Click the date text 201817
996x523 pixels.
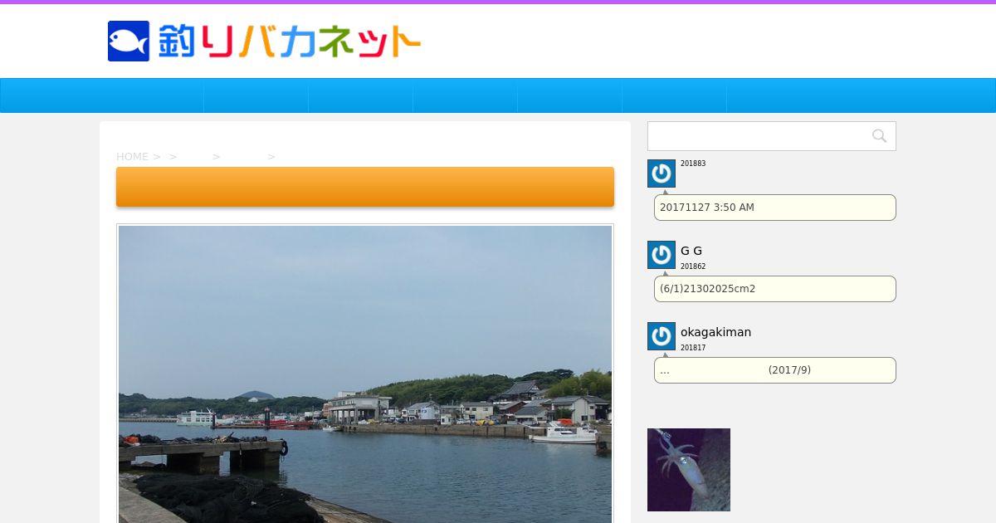click(x=693, y=348)
